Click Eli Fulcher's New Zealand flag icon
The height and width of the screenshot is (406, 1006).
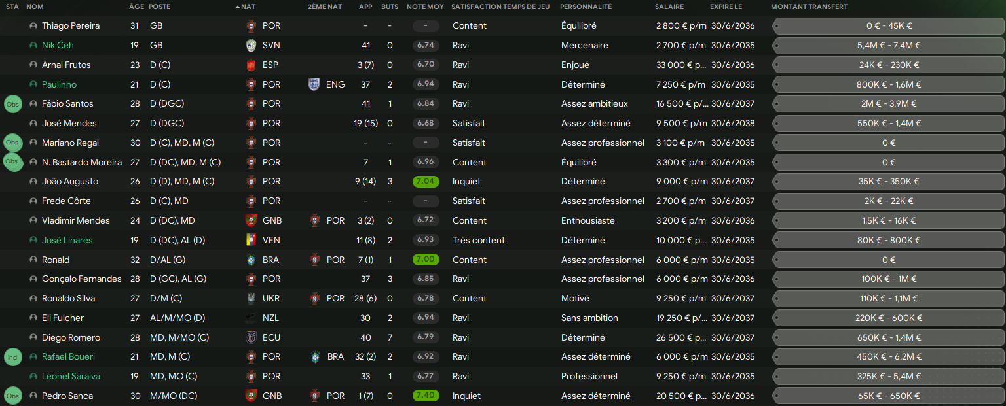(x=251, y=318)
